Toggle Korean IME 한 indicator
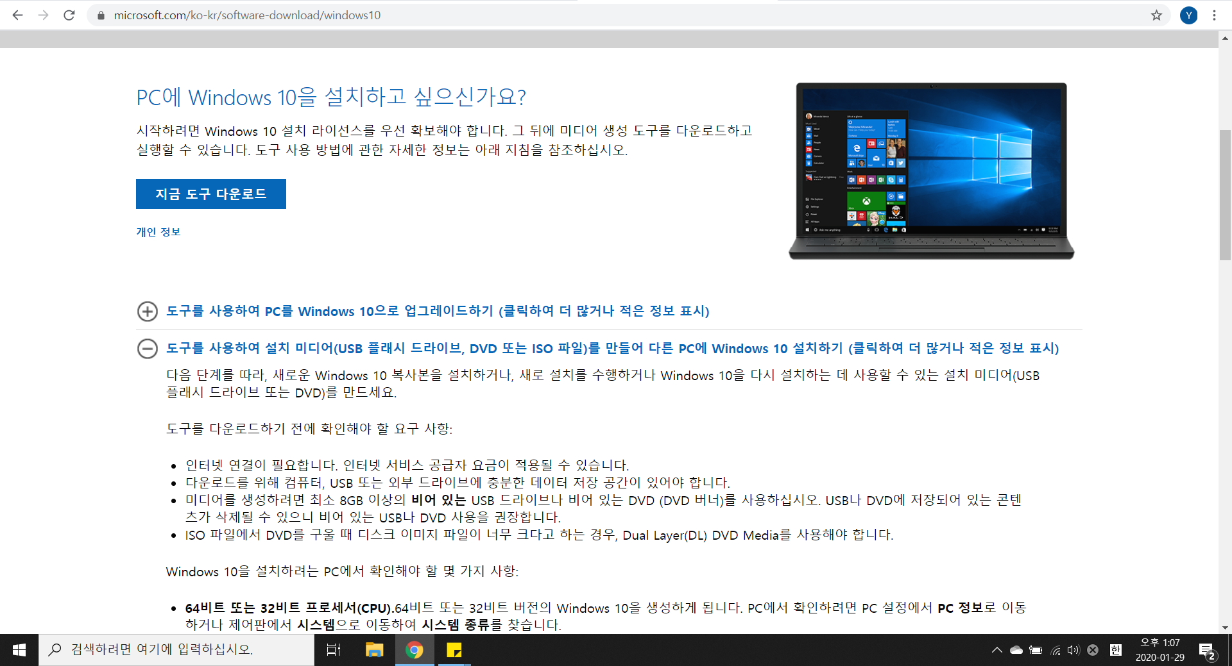This screenshot has height=666, width=1232. point(1116,650)
